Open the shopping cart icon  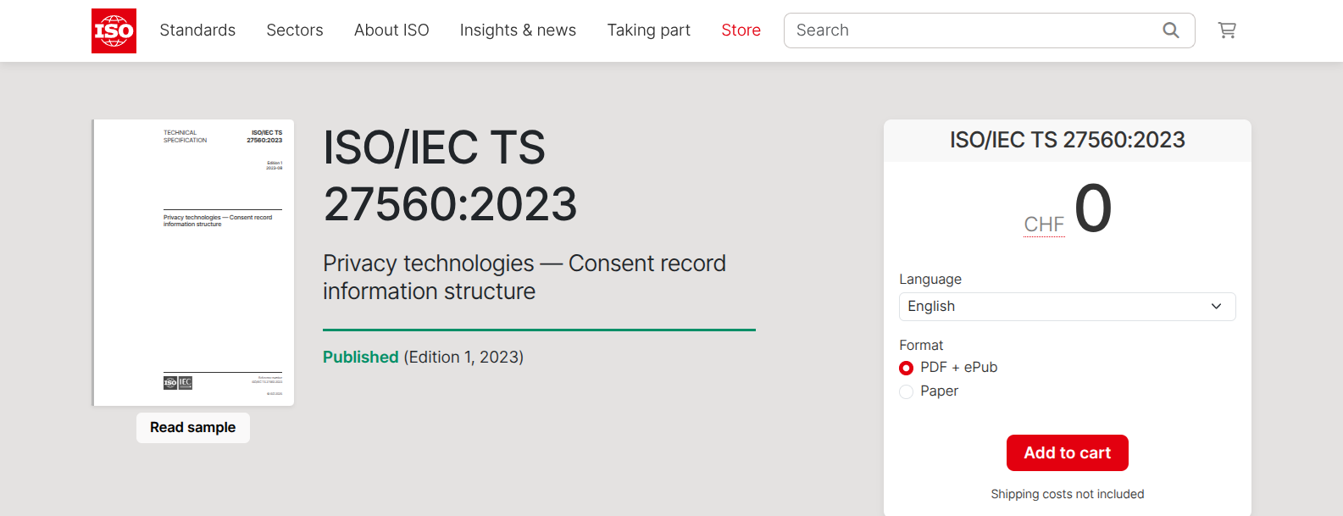[x=1227, y=31]
